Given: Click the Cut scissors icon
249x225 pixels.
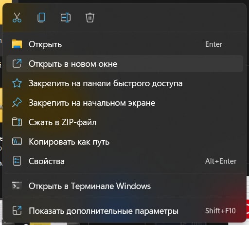Looking at the screenshot, I should (x=17, y=18).
